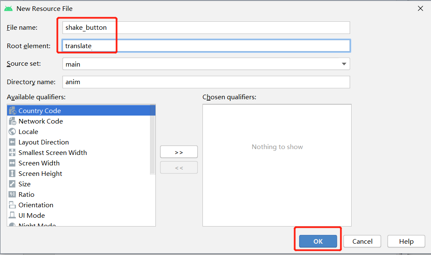The height and width of the screenshot is (255, 431).
Task: Select Screen Height qualifier row
Action: pos(79,173)
